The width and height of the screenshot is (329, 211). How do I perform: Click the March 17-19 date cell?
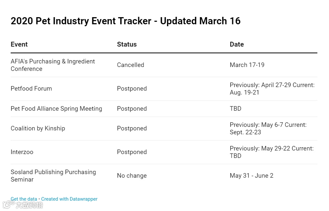(x=247, y=65)
